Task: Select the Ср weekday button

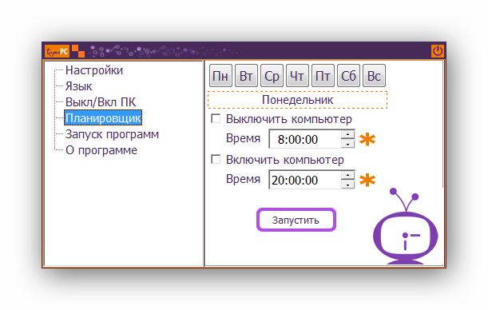Action: pyautogui.click(x=272, y=76)
